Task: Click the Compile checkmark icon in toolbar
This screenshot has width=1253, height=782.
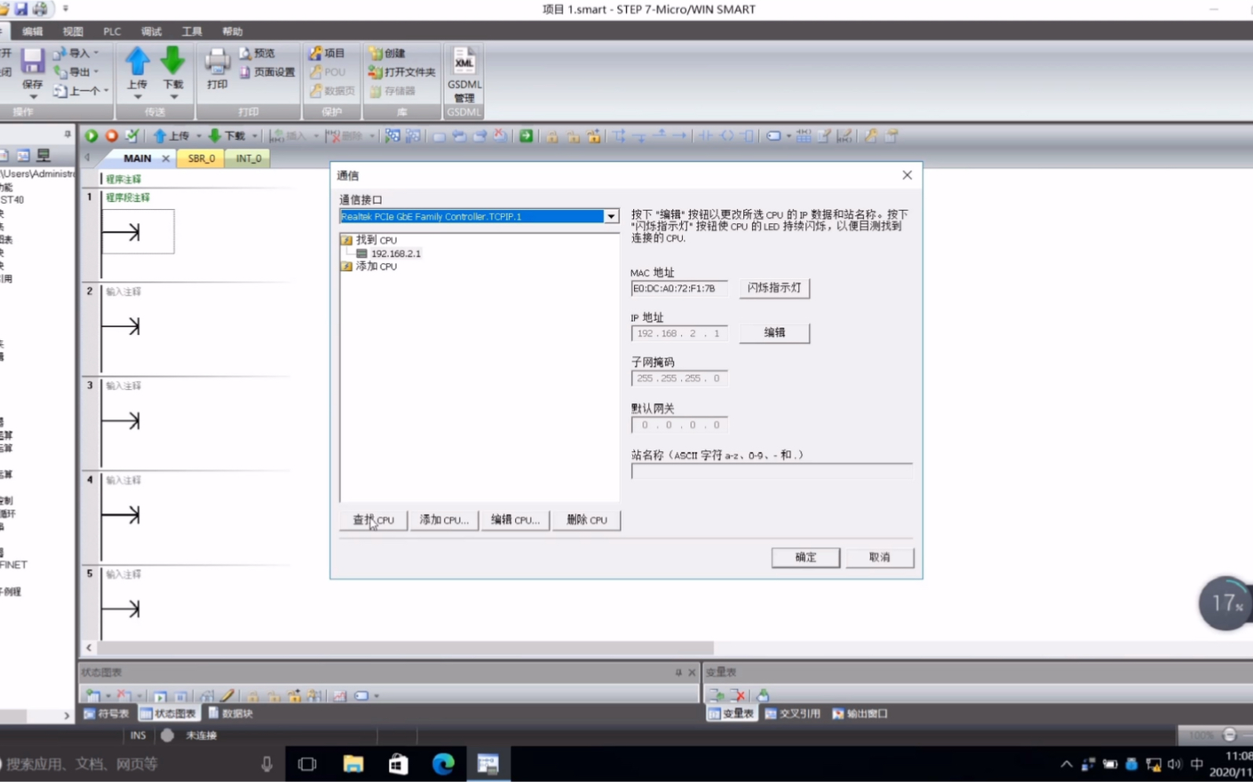Action: point(131,136)
